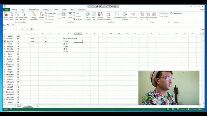Viewport: 207px width, 116px height.
Task: Click the Undo arrow icon
Action: click(8, 25)
